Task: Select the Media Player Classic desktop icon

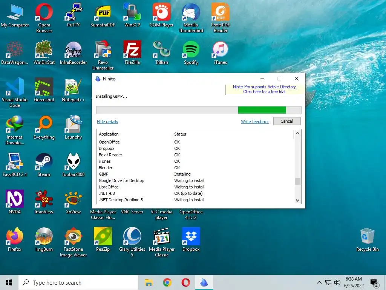Action: [161, 242]
